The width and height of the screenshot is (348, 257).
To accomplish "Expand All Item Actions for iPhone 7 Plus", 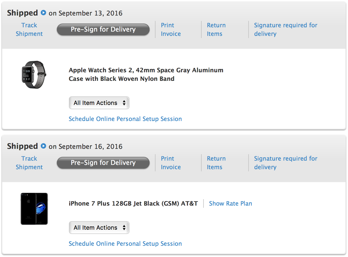I will tap(99, 228).
